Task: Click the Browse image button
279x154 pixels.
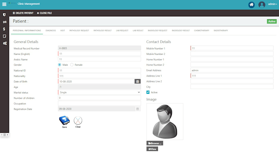Action: click(155, 143)
